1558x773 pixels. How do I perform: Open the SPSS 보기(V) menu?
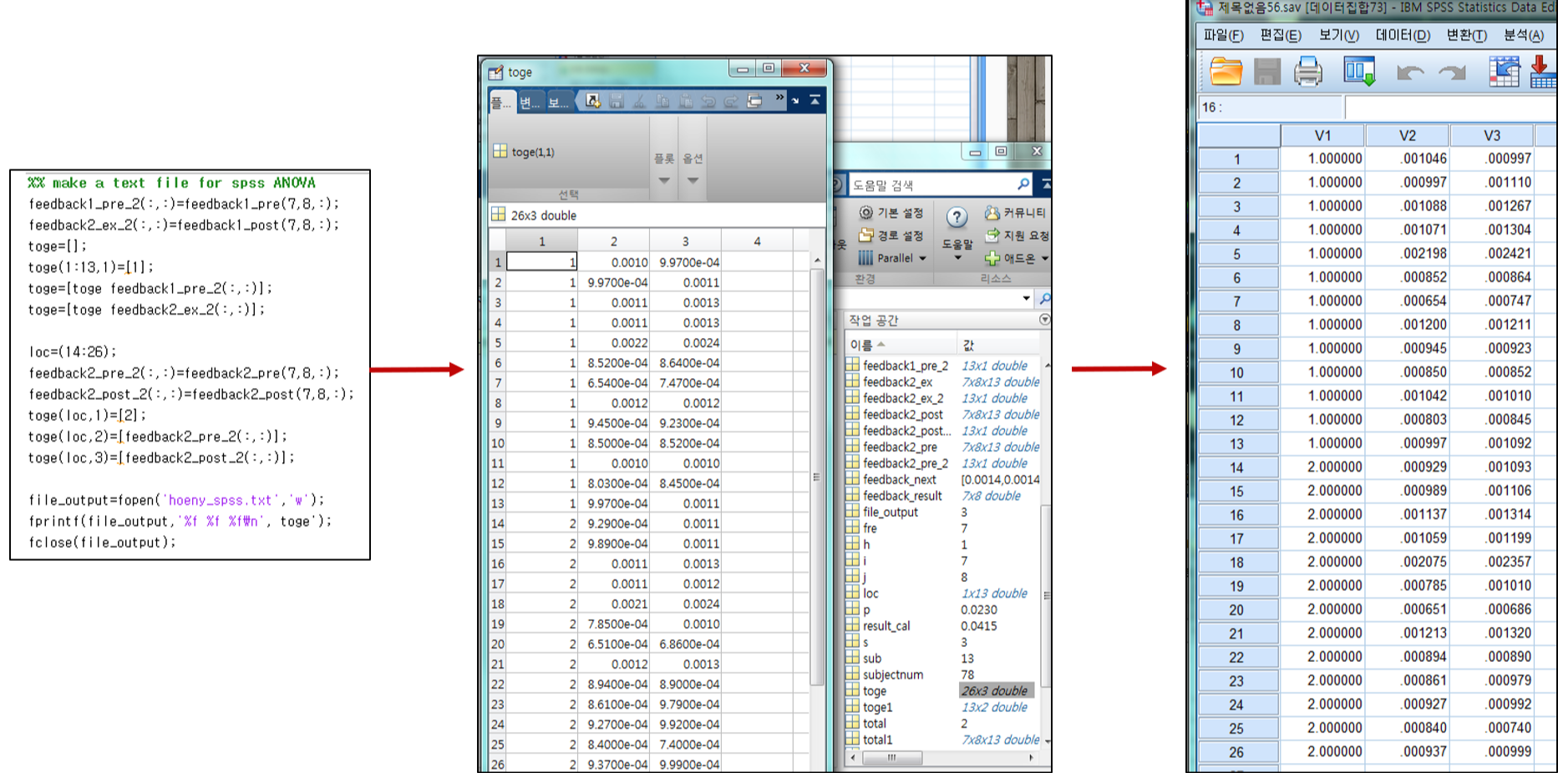click(x=1339, y=35)
